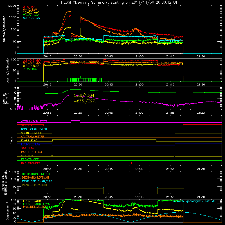Click the HESSI Observing Summary title text
The width and height of the screenshot is (225, 225).
(x=119, y=3)
